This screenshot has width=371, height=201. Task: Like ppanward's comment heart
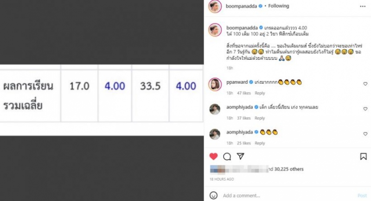[x=365, y=84]
